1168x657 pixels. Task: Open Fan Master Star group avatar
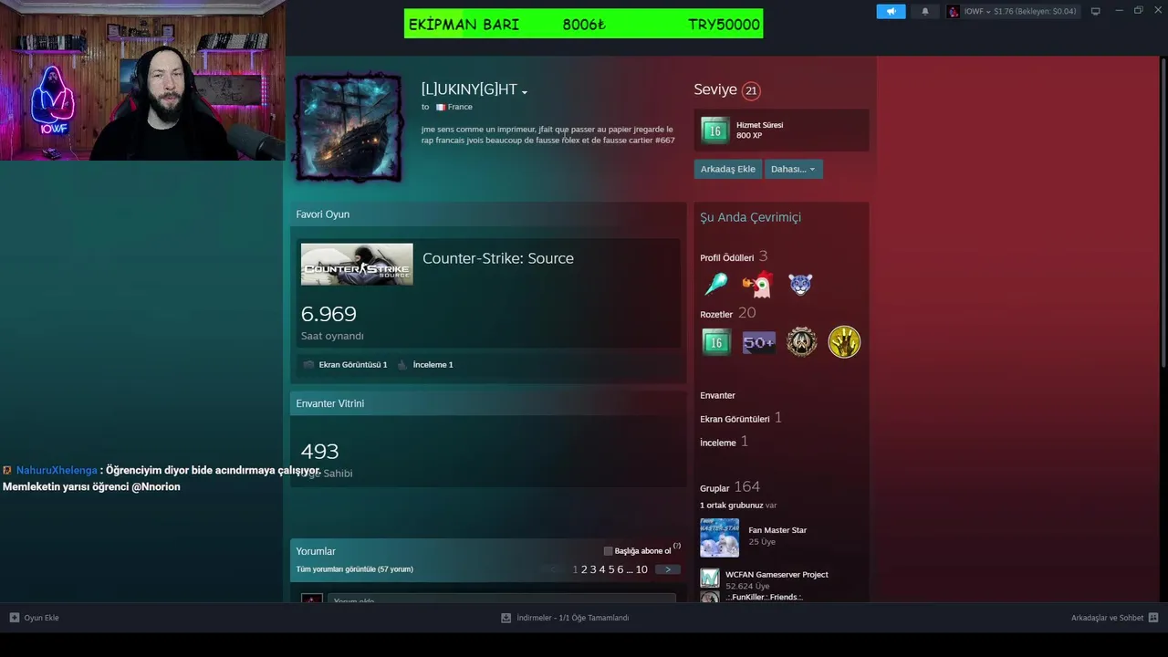tap(719, 537)
